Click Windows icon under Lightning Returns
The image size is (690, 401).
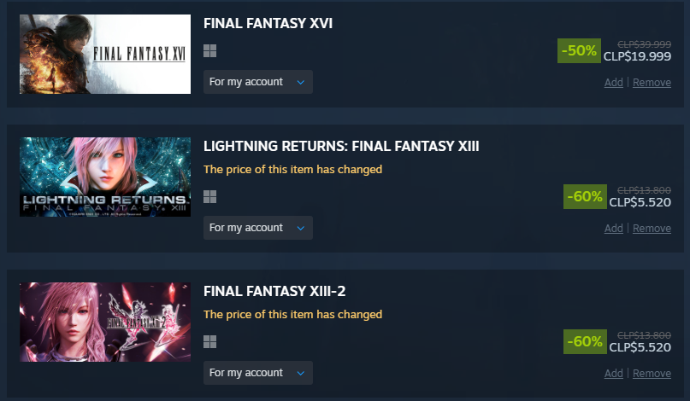(x=209, y=197)
